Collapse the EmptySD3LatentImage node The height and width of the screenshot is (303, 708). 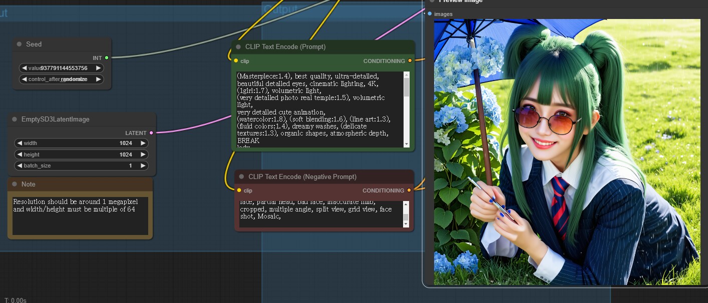15,119
